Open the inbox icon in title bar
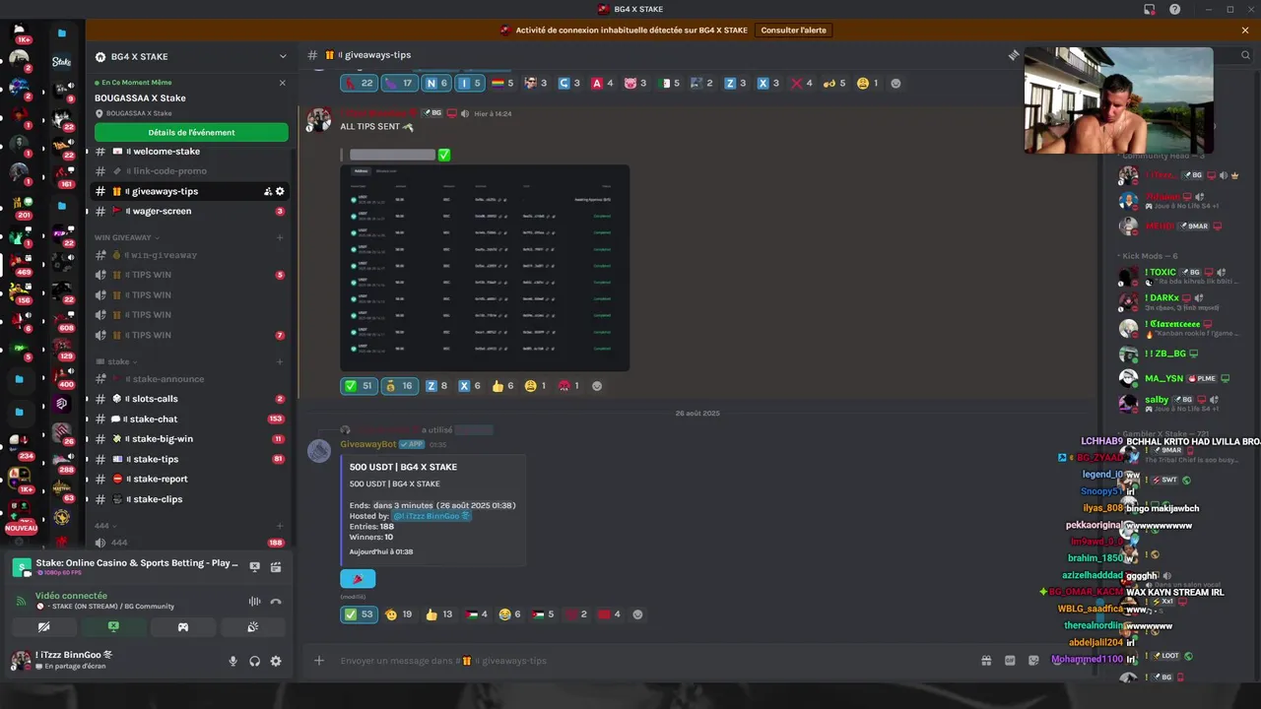Viewport: 1261px width, 709px height. 1149,9
